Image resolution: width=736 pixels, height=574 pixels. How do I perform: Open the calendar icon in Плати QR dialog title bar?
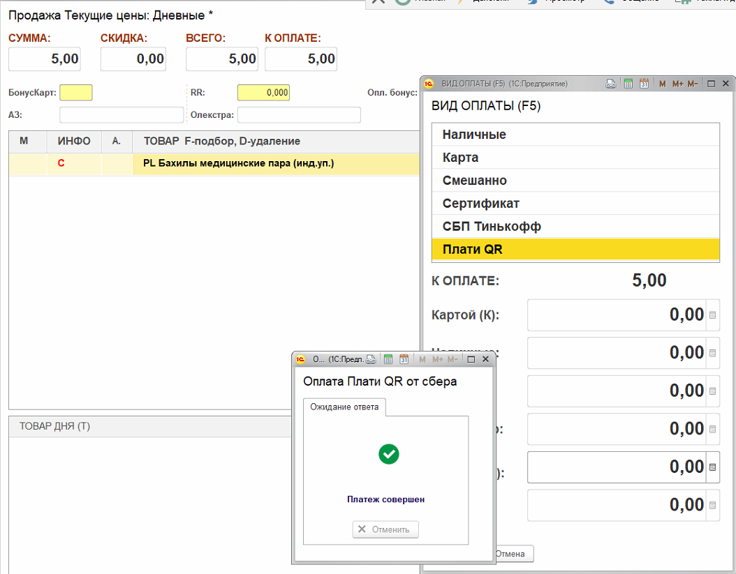pyautogui.click(x=404, y=359)
